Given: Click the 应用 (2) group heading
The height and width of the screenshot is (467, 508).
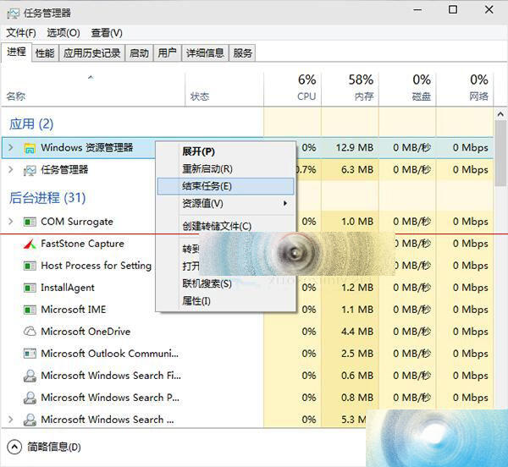Looking at the screenshot, I should pos(31,124).
